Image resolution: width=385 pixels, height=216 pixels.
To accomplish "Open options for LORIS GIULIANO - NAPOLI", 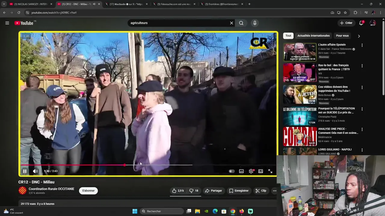I will (x=362, y=150).
